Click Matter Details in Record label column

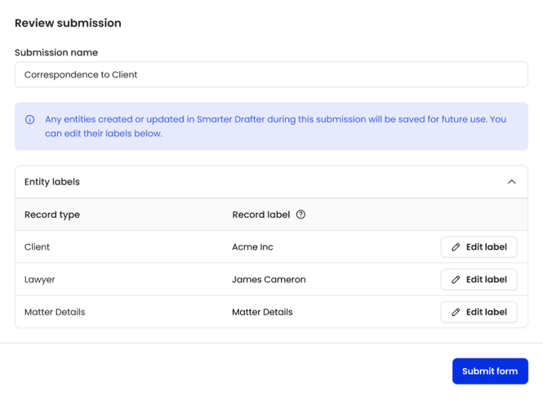click(262, 312)
